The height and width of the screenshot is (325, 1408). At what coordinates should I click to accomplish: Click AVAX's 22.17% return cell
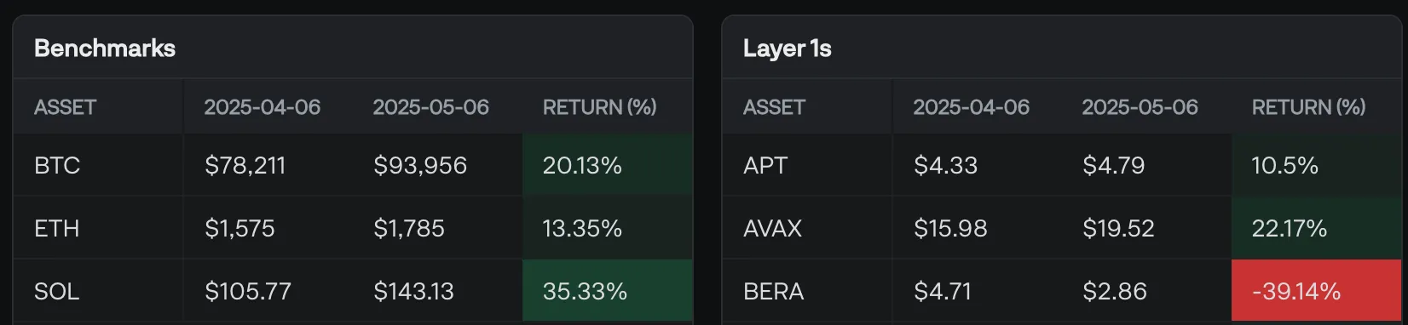1316,228
